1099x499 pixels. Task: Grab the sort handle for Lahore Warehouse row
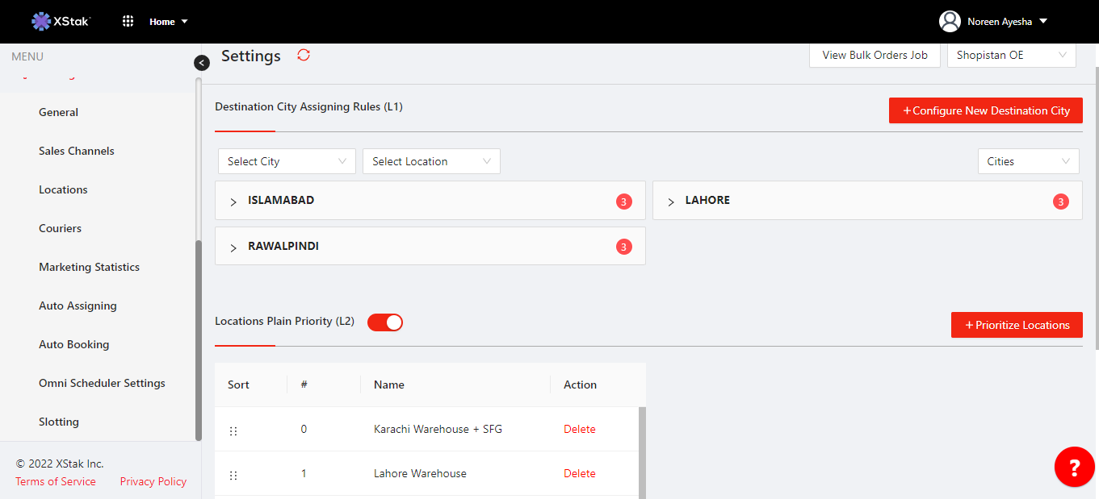[x=233, y=476]
